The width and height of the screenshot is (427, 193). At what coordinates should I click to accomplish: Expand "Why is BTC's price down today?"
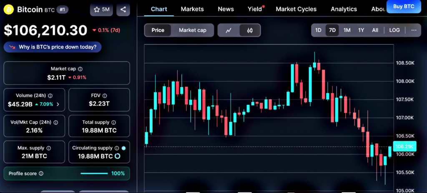tap(53, 47)
